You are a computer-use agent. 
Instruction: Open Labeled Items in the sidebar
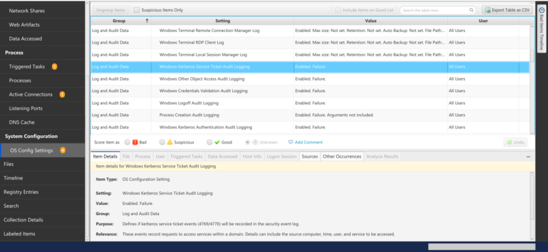(42, 234)
